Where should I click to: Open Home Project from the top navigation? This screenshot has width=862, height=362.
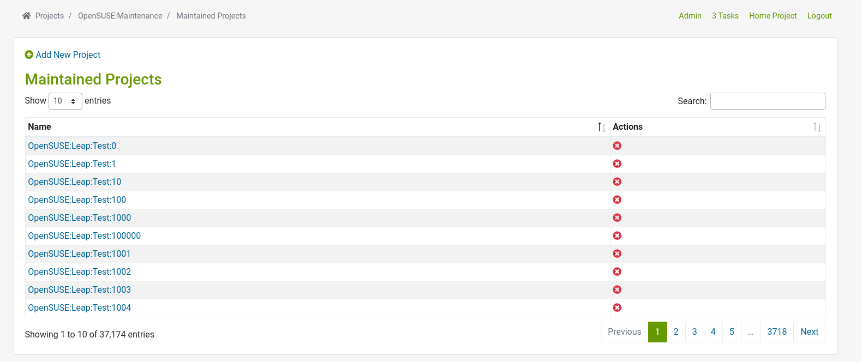[x=773, y=16]
